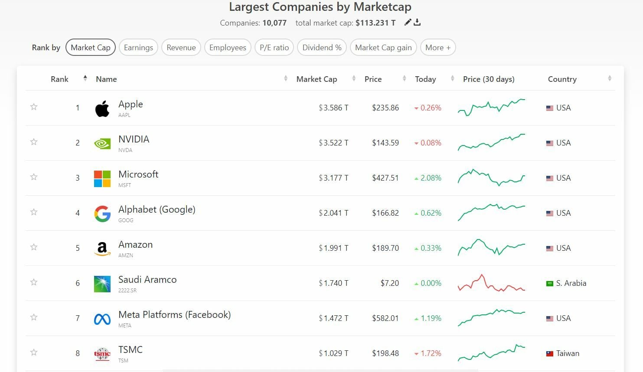Click NVIDIA's 30-day price chart

[491, 142]
